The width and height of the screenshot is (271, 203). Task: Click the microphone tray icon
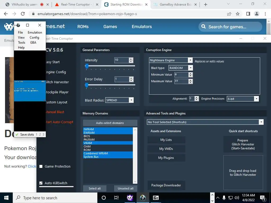(224, 198)
